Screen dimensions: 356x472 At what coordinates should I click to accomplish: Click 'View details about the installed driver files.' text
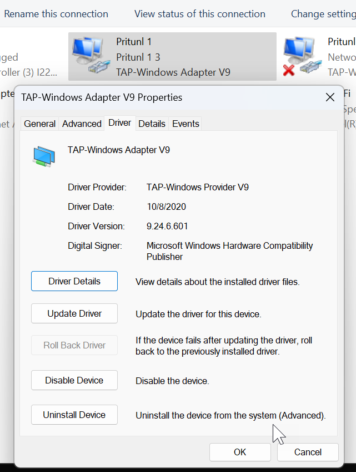point(218,282)
